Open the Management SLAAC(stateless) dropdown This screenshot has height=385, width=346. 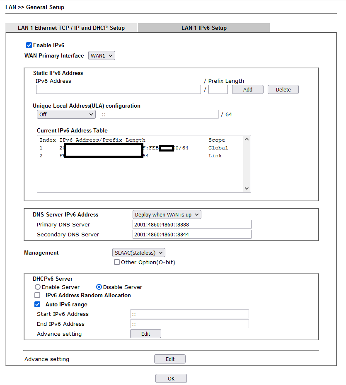[x=138, y=253]
